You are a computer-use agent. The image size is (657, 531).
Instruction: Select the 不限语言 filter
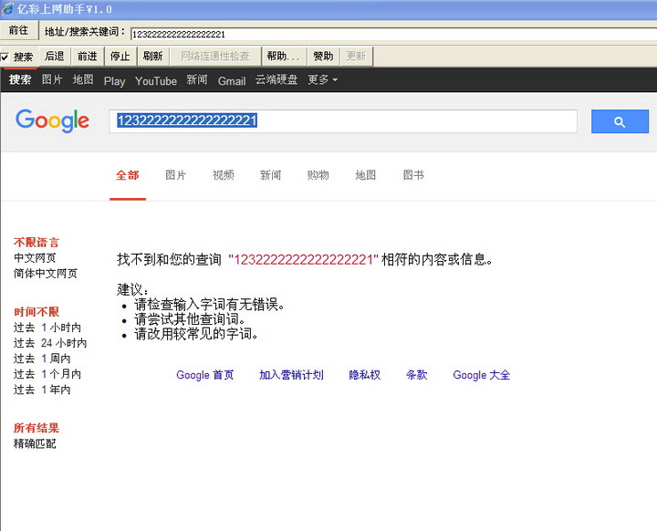coord(36,243)
